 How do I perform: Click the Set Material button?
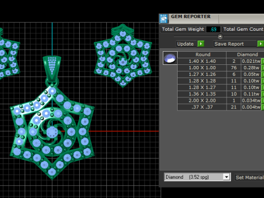249,178
